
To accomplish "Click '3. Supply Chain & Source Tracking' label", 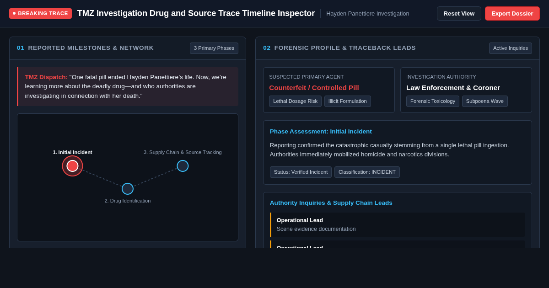I will pos(183,152).
